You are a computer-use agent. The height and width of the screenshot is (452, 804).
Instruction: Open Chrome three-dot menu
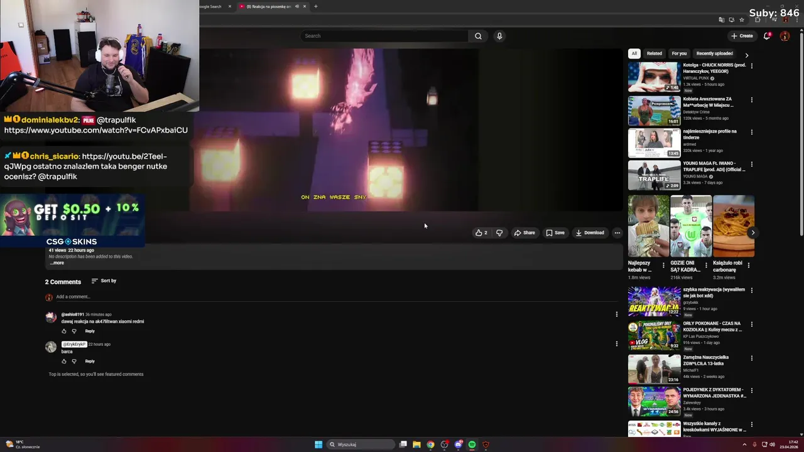(798, 19)
